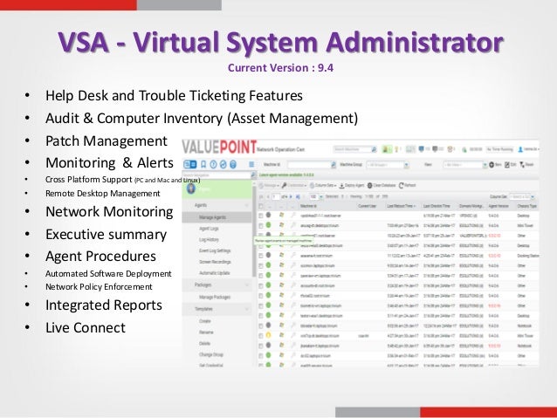Click the Deploy Agent button
557x418 pixels.
pos(352,185)
